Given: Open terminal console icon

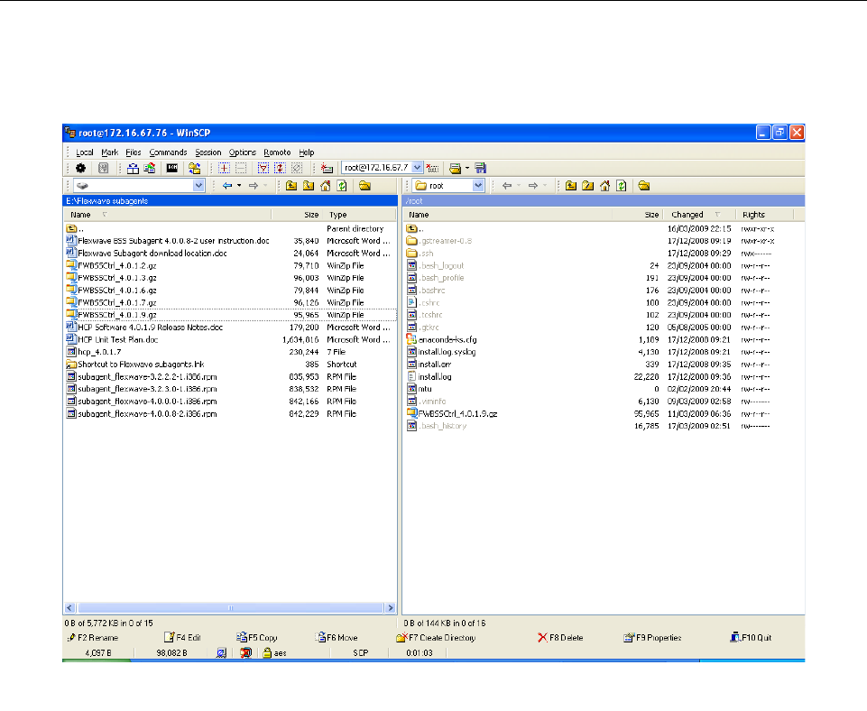Looking at the screenshot, I should (x=172, y=168).
